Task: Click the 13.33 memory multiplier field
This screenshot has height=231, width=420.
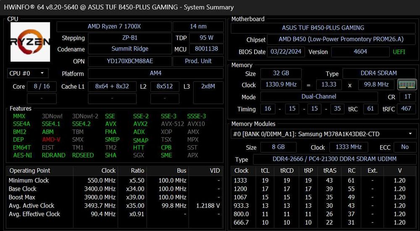Action: coord(329,85)
